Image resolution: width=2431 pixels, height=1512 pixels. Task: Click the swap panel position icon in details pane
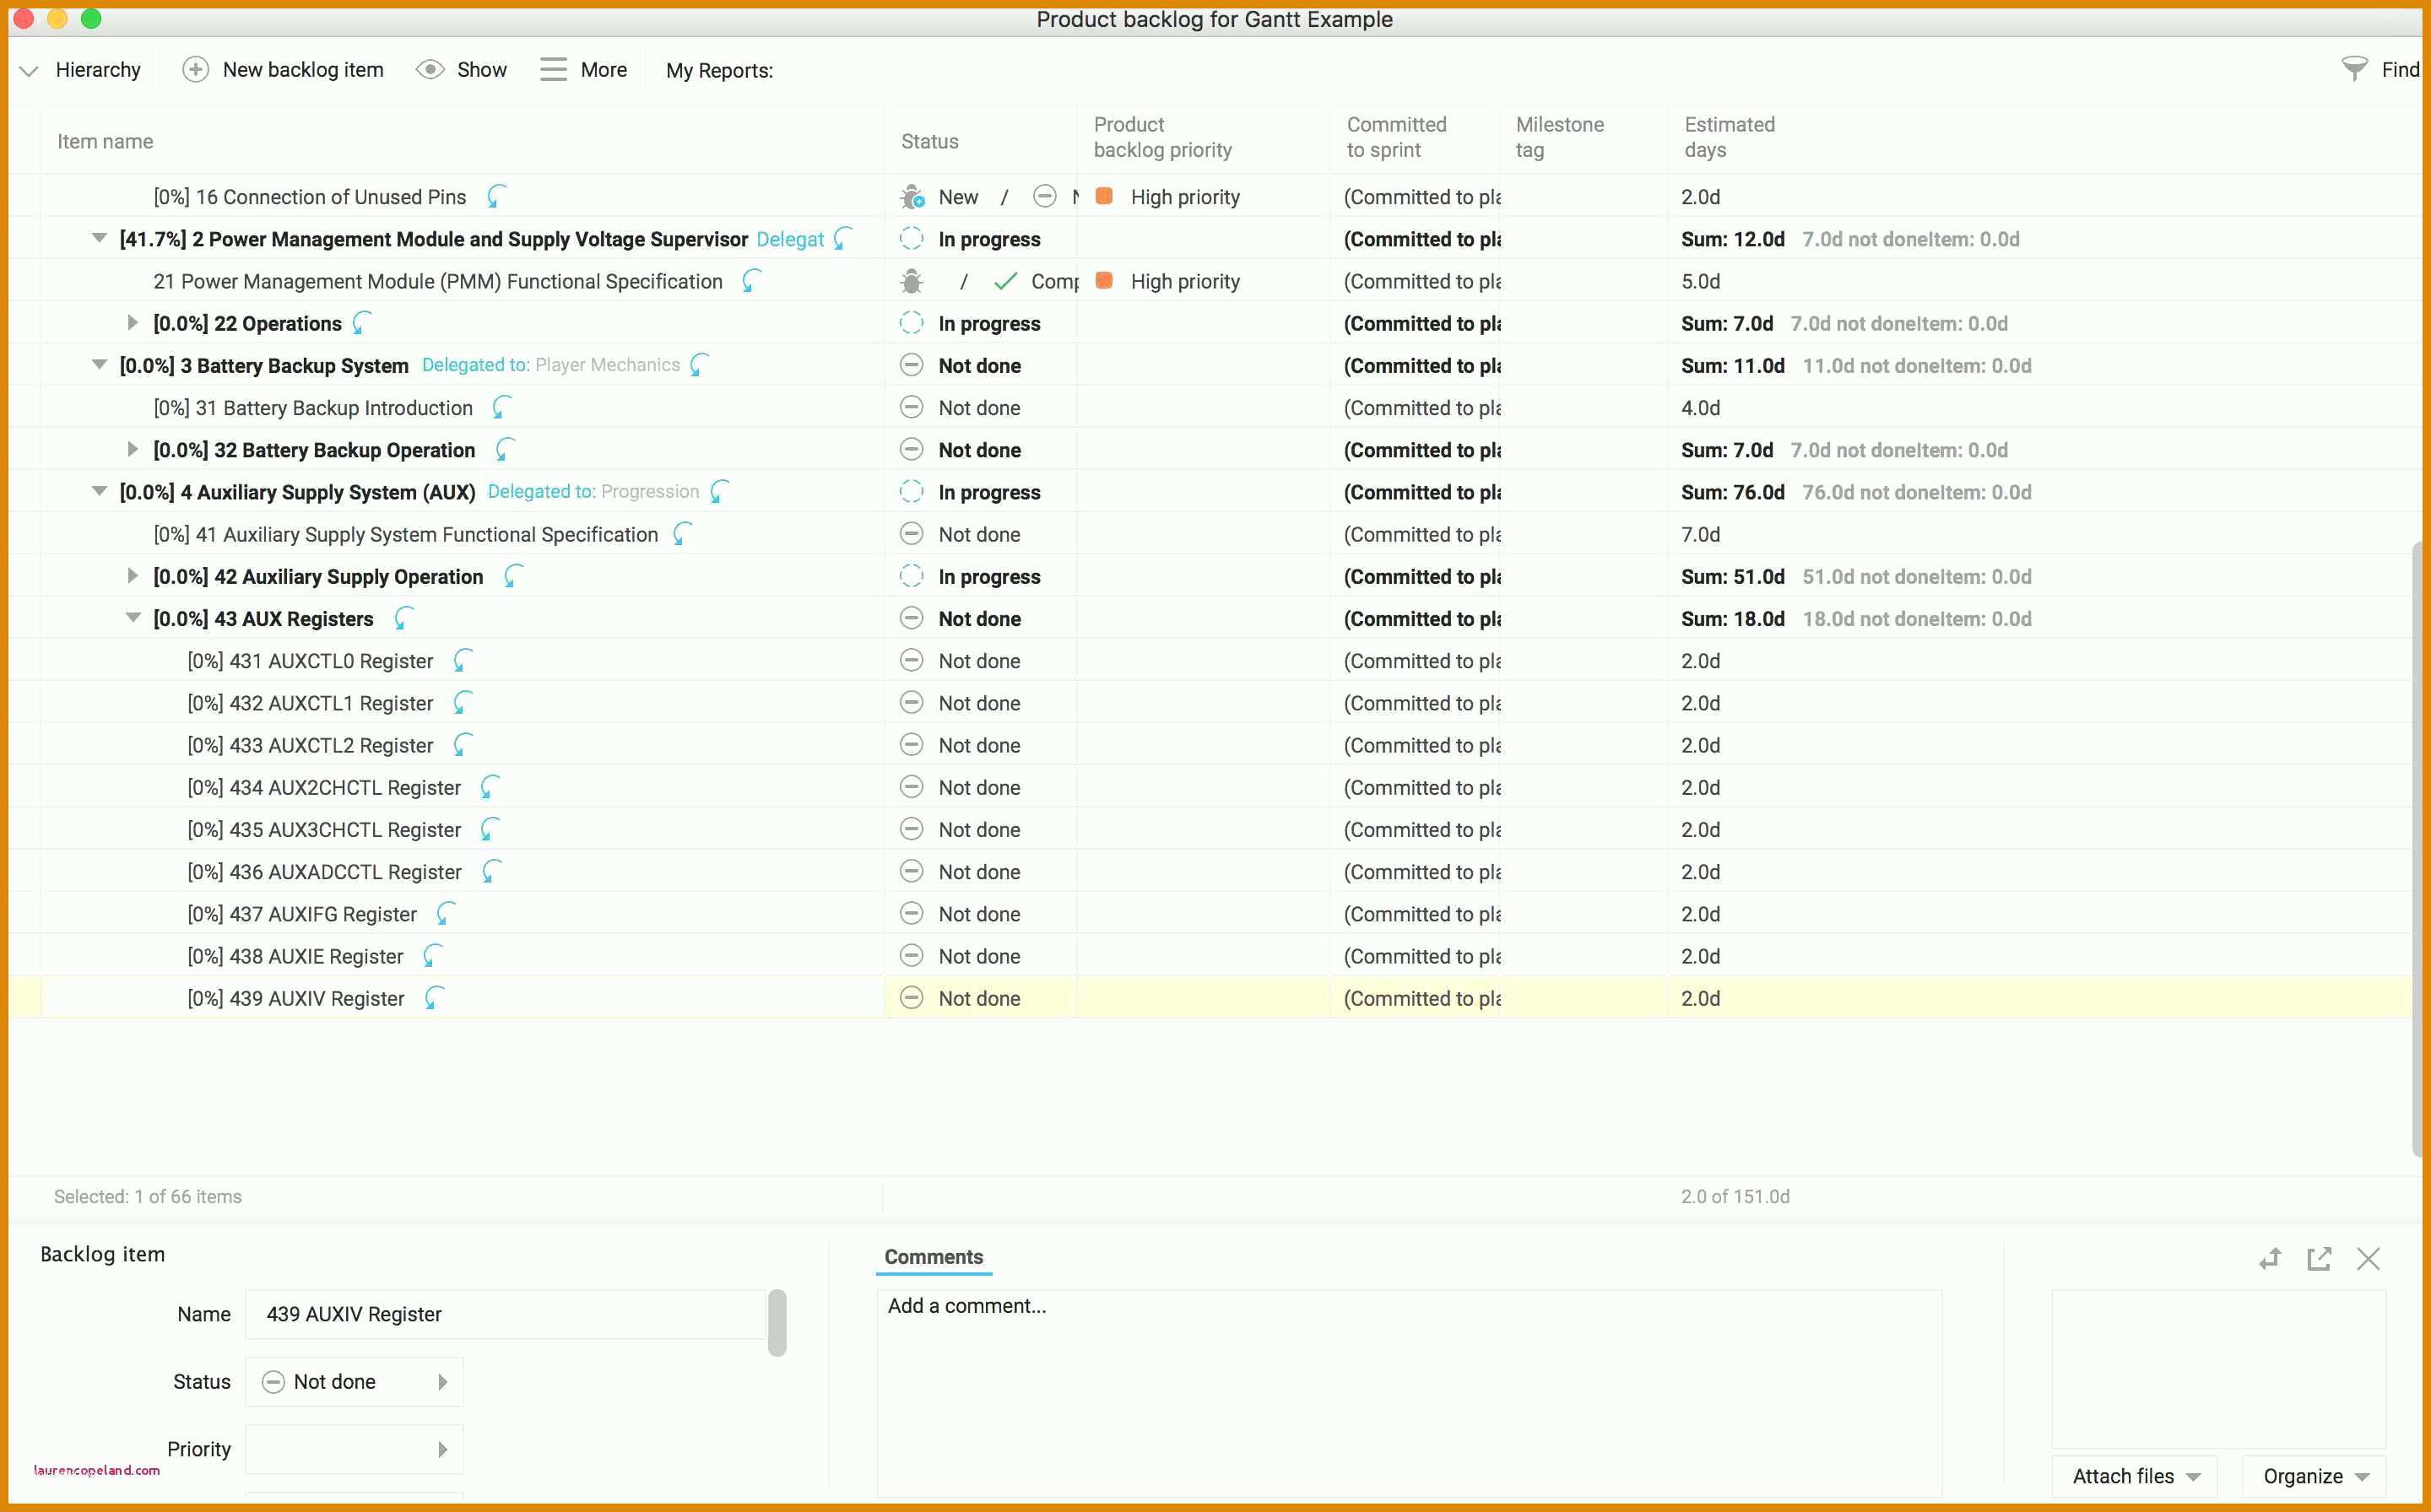point(2270,1258)
